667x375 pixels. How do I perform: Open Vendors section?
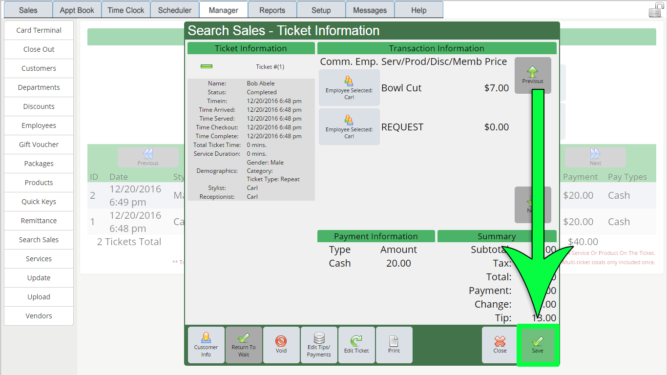click(39, 316)
